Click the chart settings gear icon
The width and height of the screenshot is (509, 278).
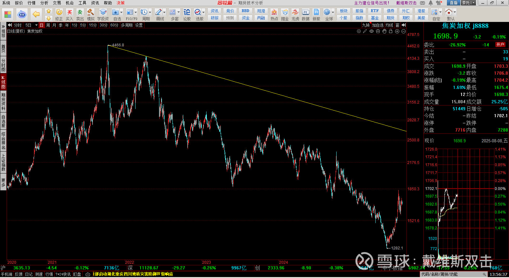[x=359, y=31]
